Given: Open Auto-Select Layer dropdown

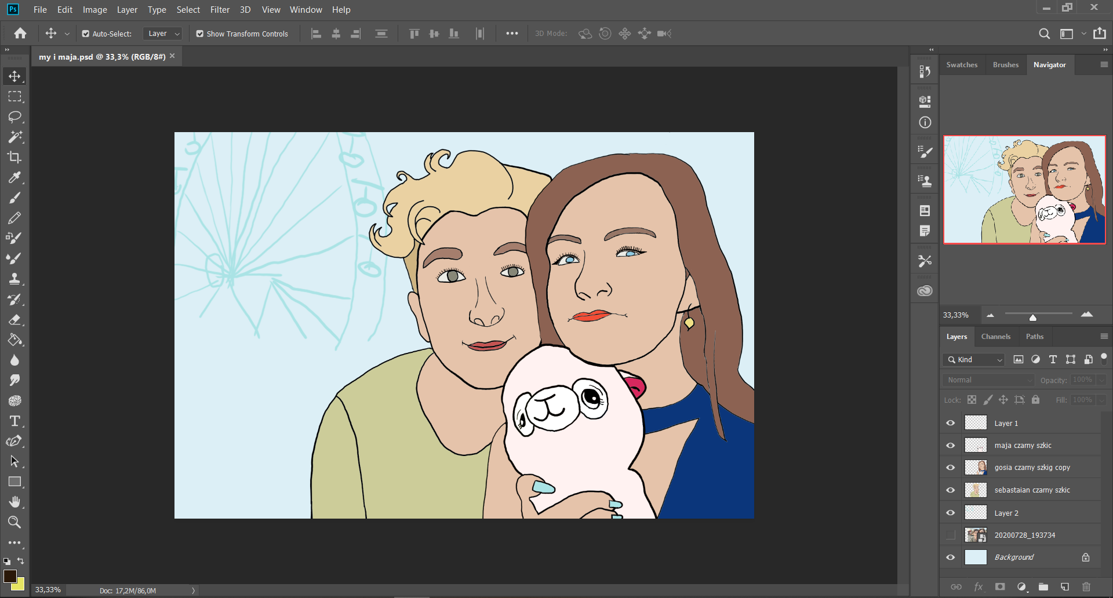Looking at the screenshot, I should (x=163, y=34).
